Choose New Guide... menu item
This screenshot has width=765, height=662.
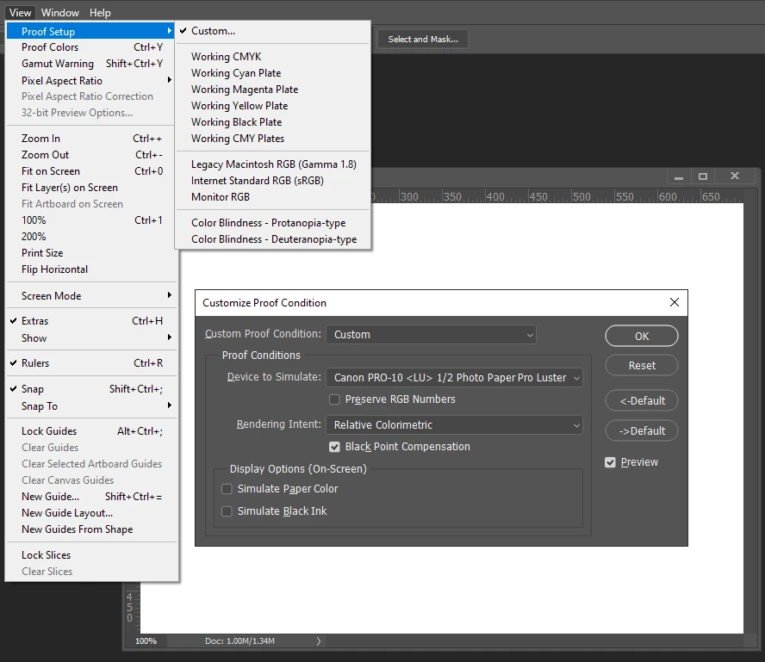tap(91, 497)
